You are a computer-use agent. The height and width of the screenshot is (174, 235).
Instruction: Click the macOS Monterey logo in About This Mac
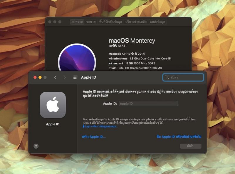point(77,57)
